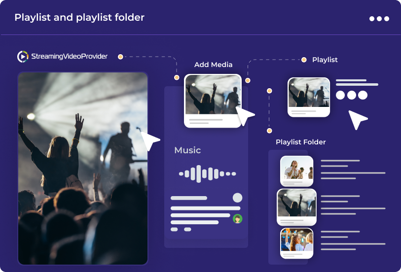Open the three-dot menu in the header
This screenshot has height=272, width=401.
[379, 19]
